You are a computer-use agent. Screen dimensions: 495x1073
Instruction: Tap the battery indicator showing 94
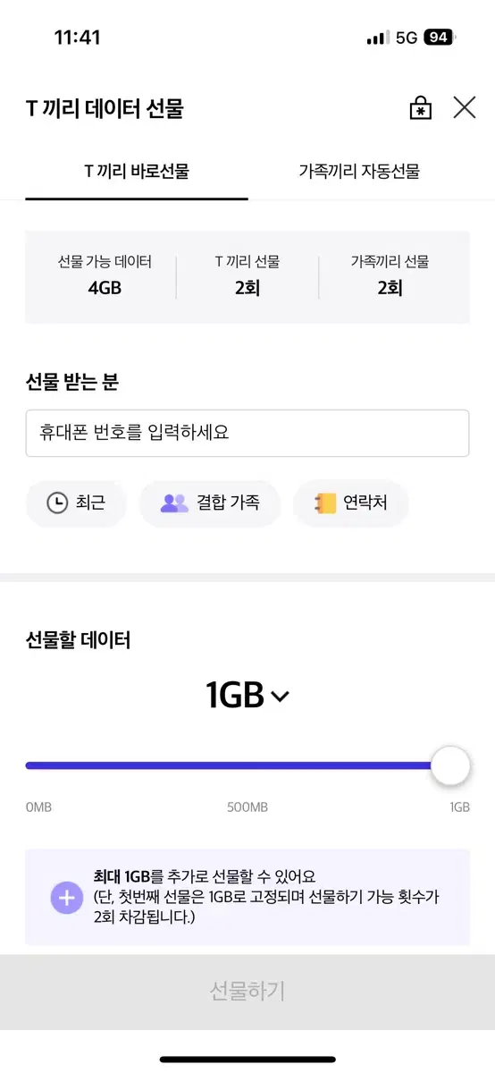pyautogui.click(x=440, y=38)
